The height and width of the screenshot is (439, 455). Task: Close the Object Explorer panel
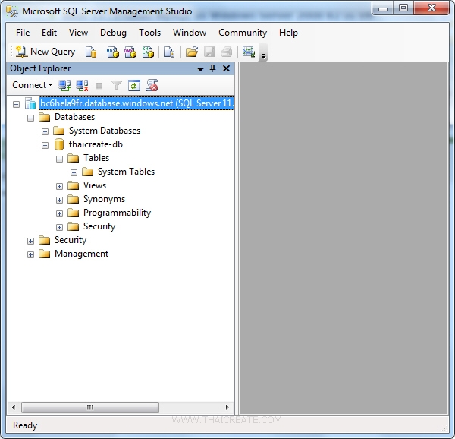[226, 68]
